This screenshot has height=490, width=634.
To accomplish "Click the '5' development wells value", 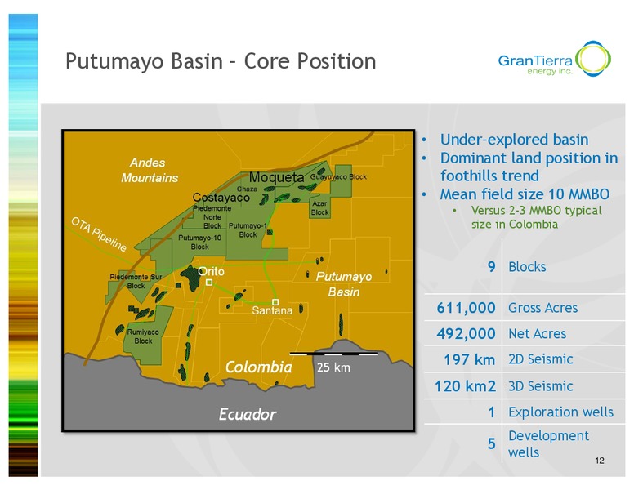I will (491, 444).
